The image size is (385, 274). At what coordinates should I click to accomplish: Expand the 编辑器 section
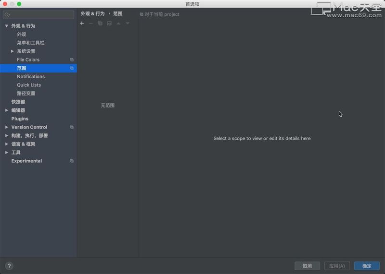(x=7, y=110)
